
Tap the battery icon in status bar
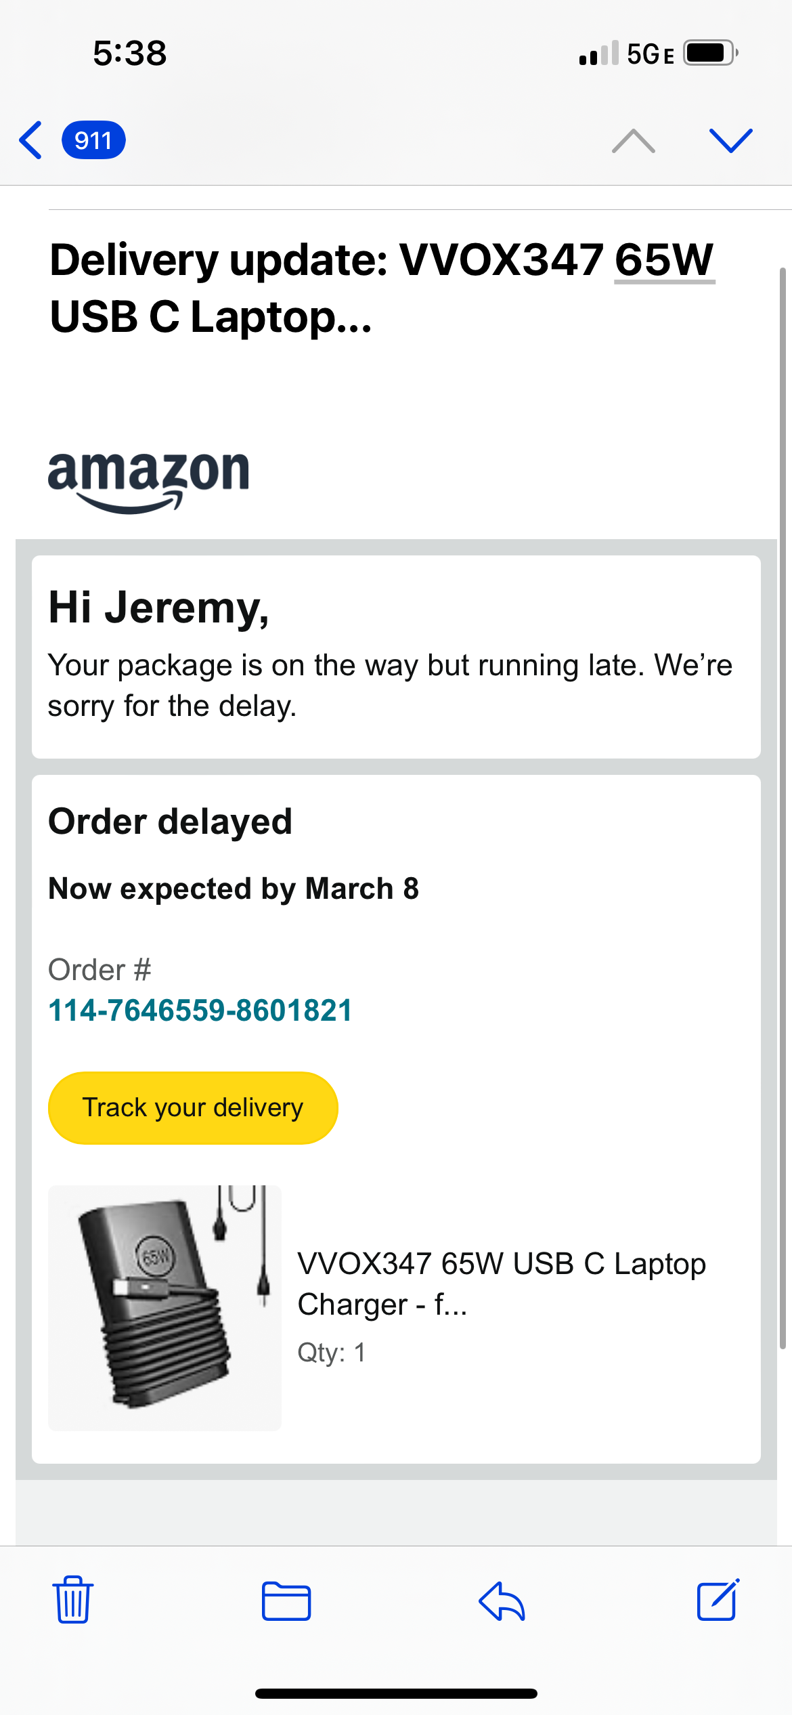[709, 53]
